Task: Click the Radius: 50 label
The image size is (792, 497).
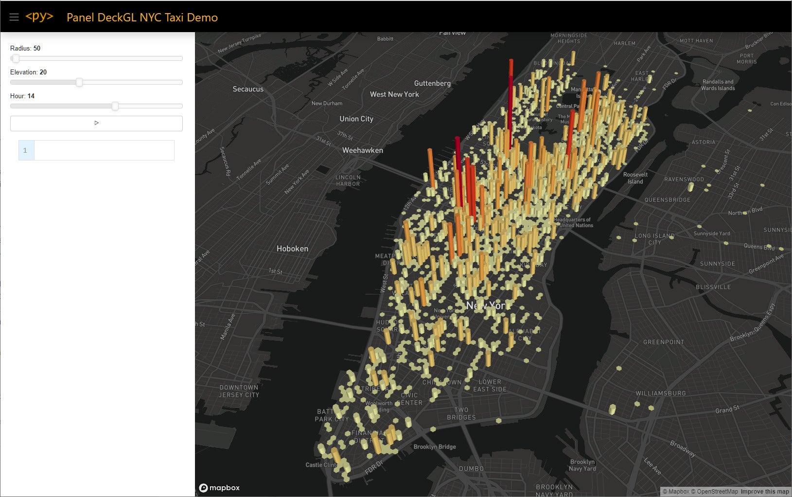Action: coord(25,48)
